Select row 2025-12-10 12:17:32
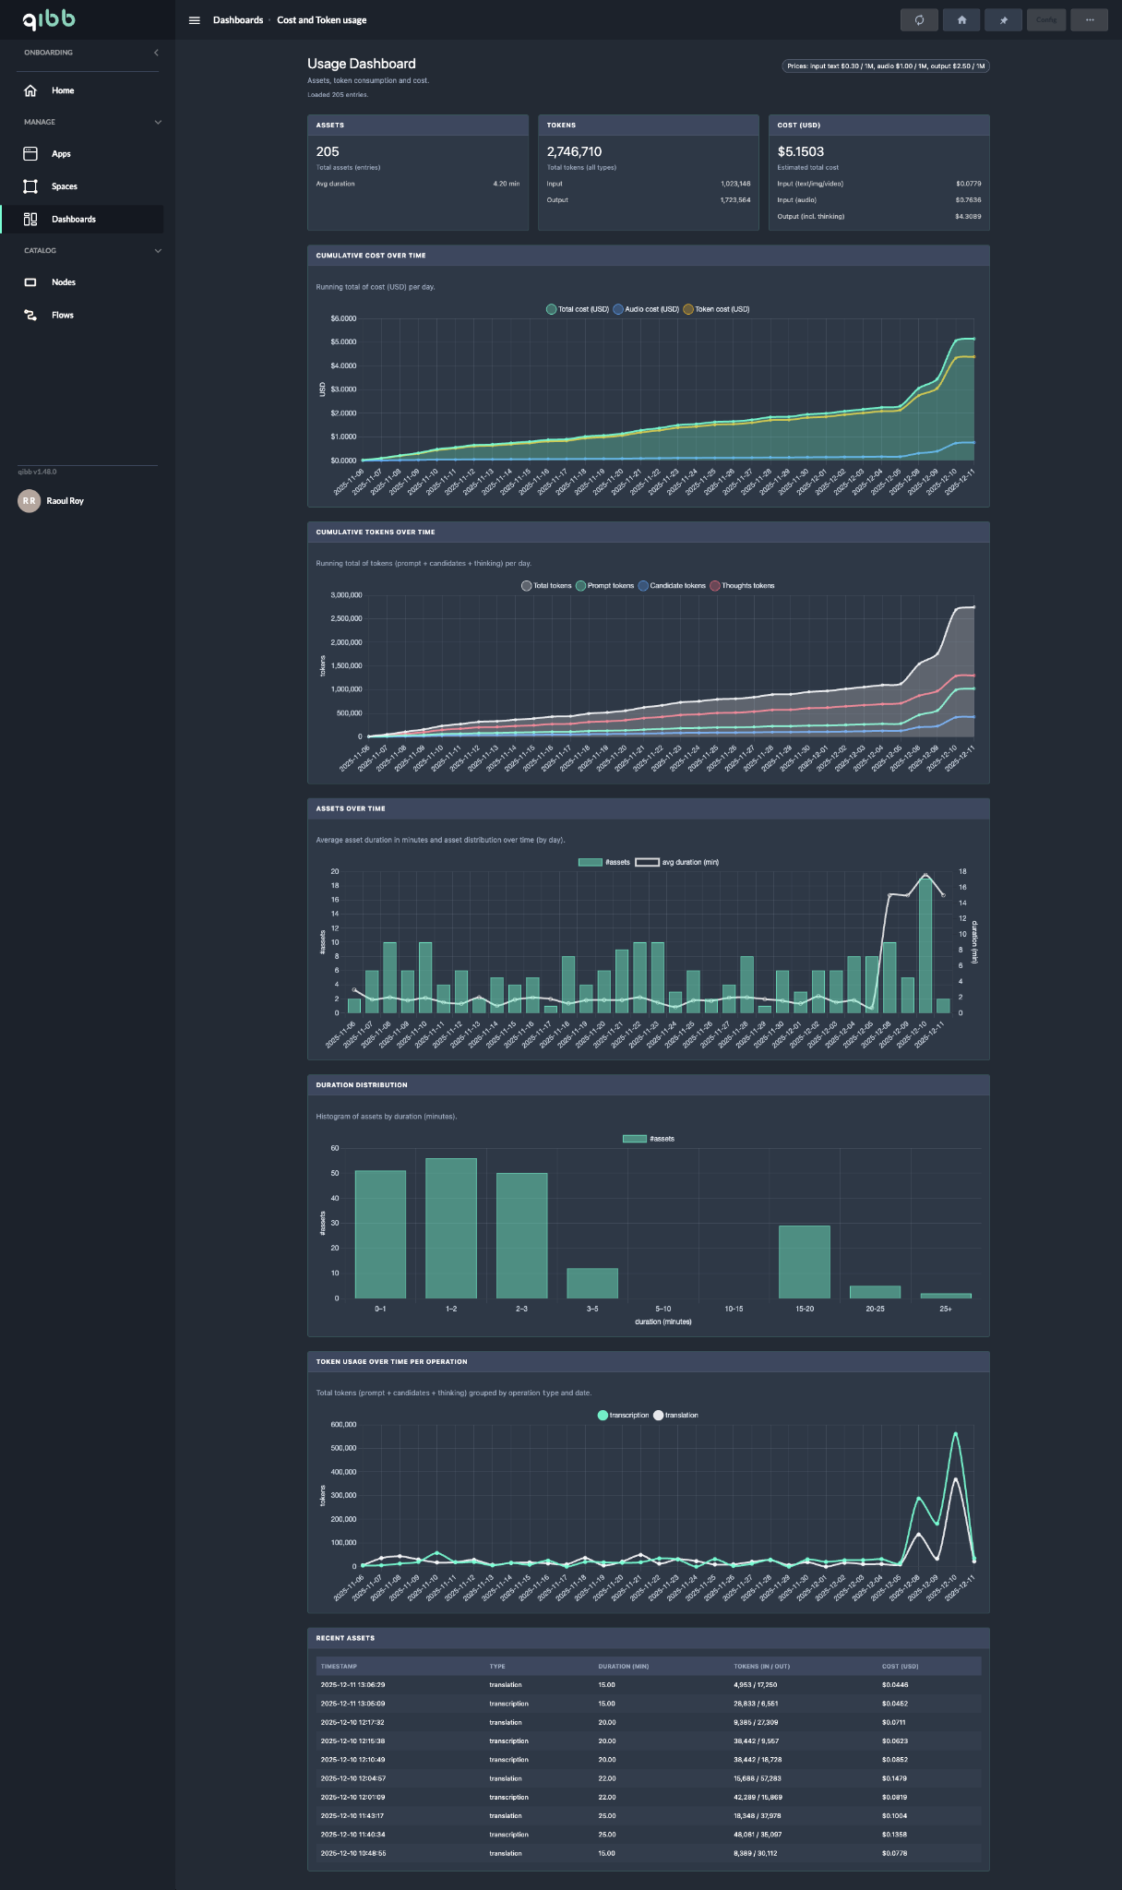 point(649,1722)
